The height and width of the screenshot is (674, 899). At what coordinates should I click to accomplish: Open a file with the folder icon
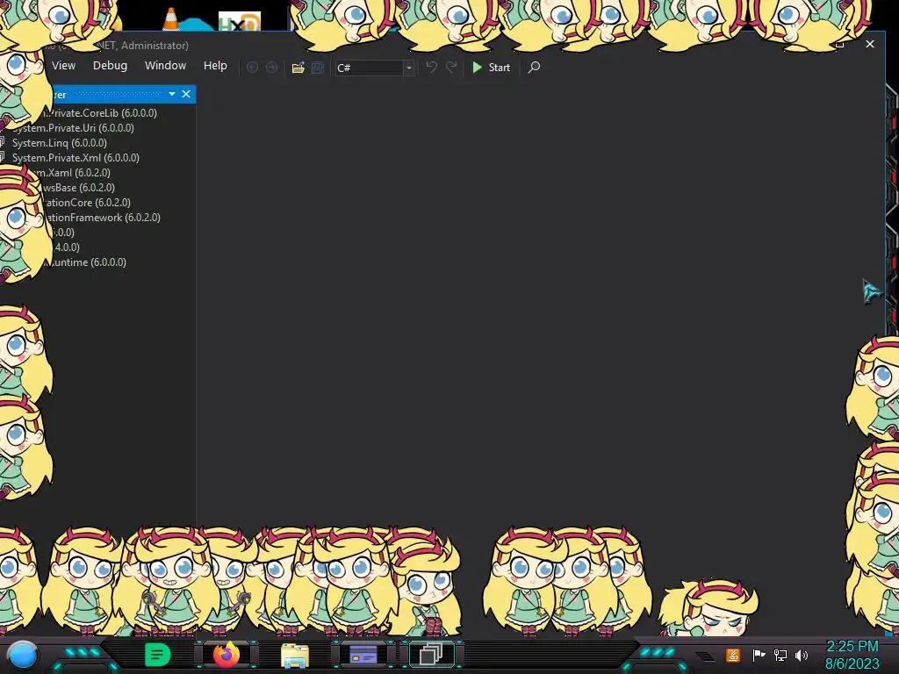coord(298,68)
